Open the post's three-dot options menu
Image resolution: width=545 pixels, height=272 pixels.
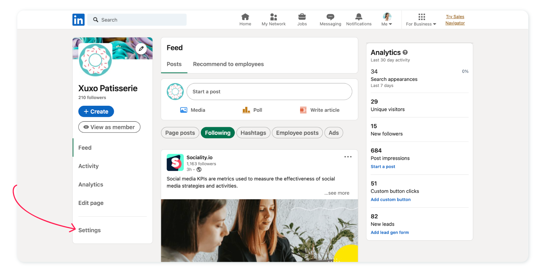348,157
